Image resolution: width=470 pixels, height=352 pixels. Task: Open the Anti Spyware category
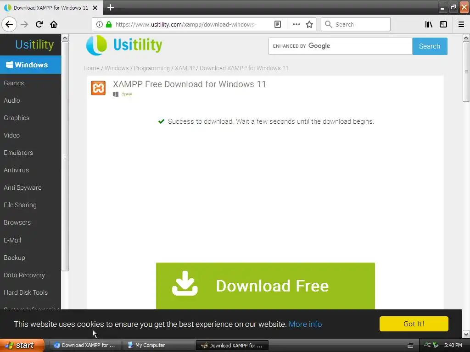click(22, 187)
